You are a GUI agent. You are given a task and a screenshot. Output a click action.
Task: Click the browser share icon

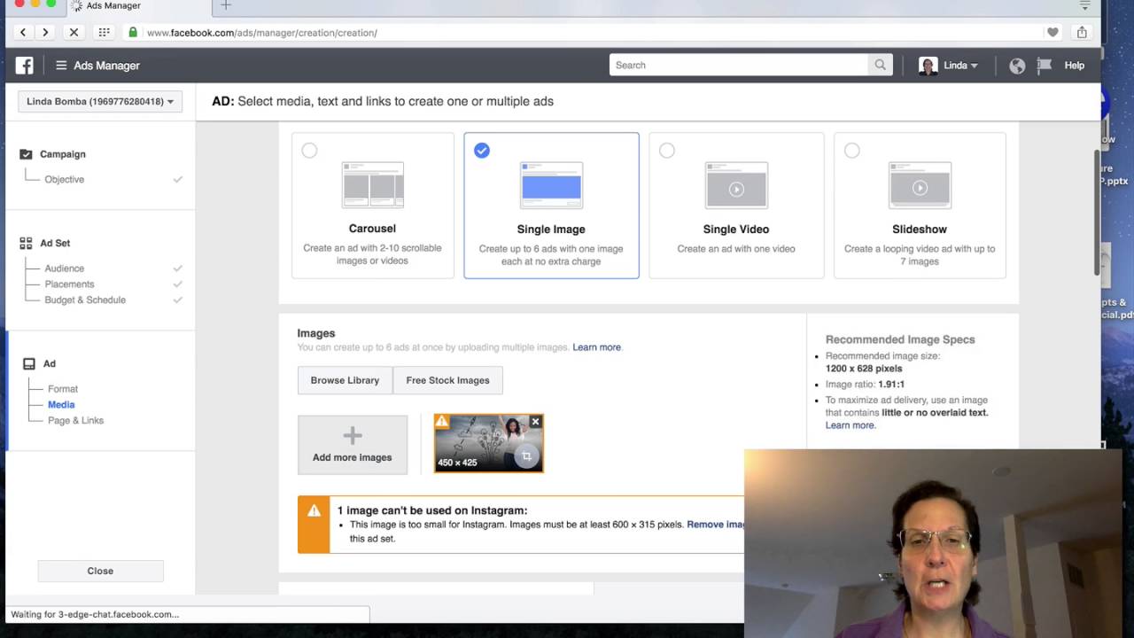pos(1082,33)
